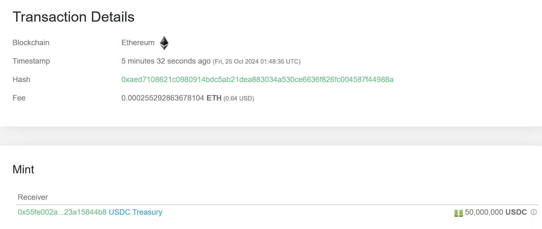Select the Blockchain value Ethereum
This screenshot has height=229, width=542.
pyautogui.click(x=138, y=42)
